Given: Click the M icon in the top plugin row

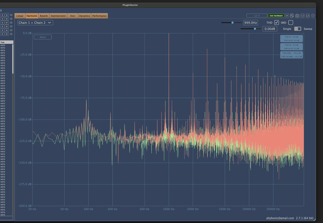Looking at the screenshot, I should pos(7,15).
